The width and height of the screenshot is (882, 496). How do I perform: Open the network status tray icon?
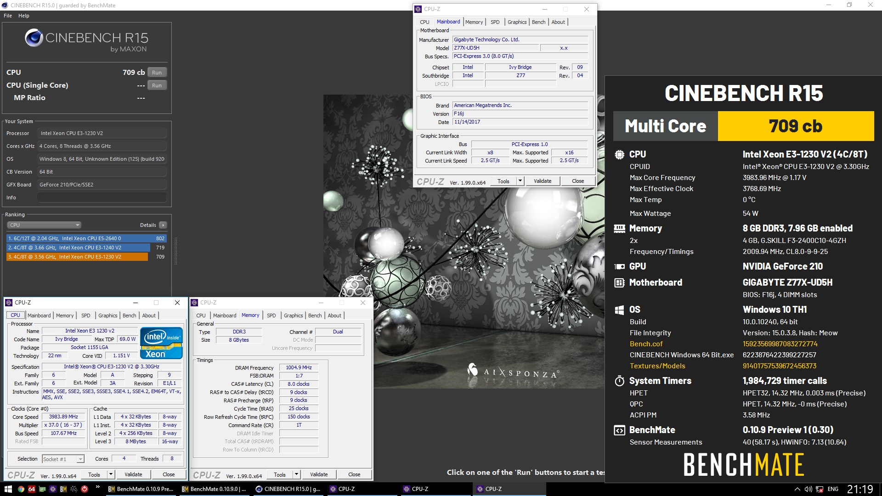pos(820,489)
